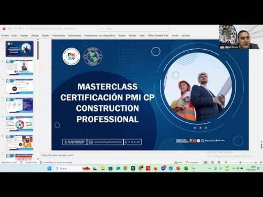
Task: Select slide 3 thumbnail
Action: 20,87
